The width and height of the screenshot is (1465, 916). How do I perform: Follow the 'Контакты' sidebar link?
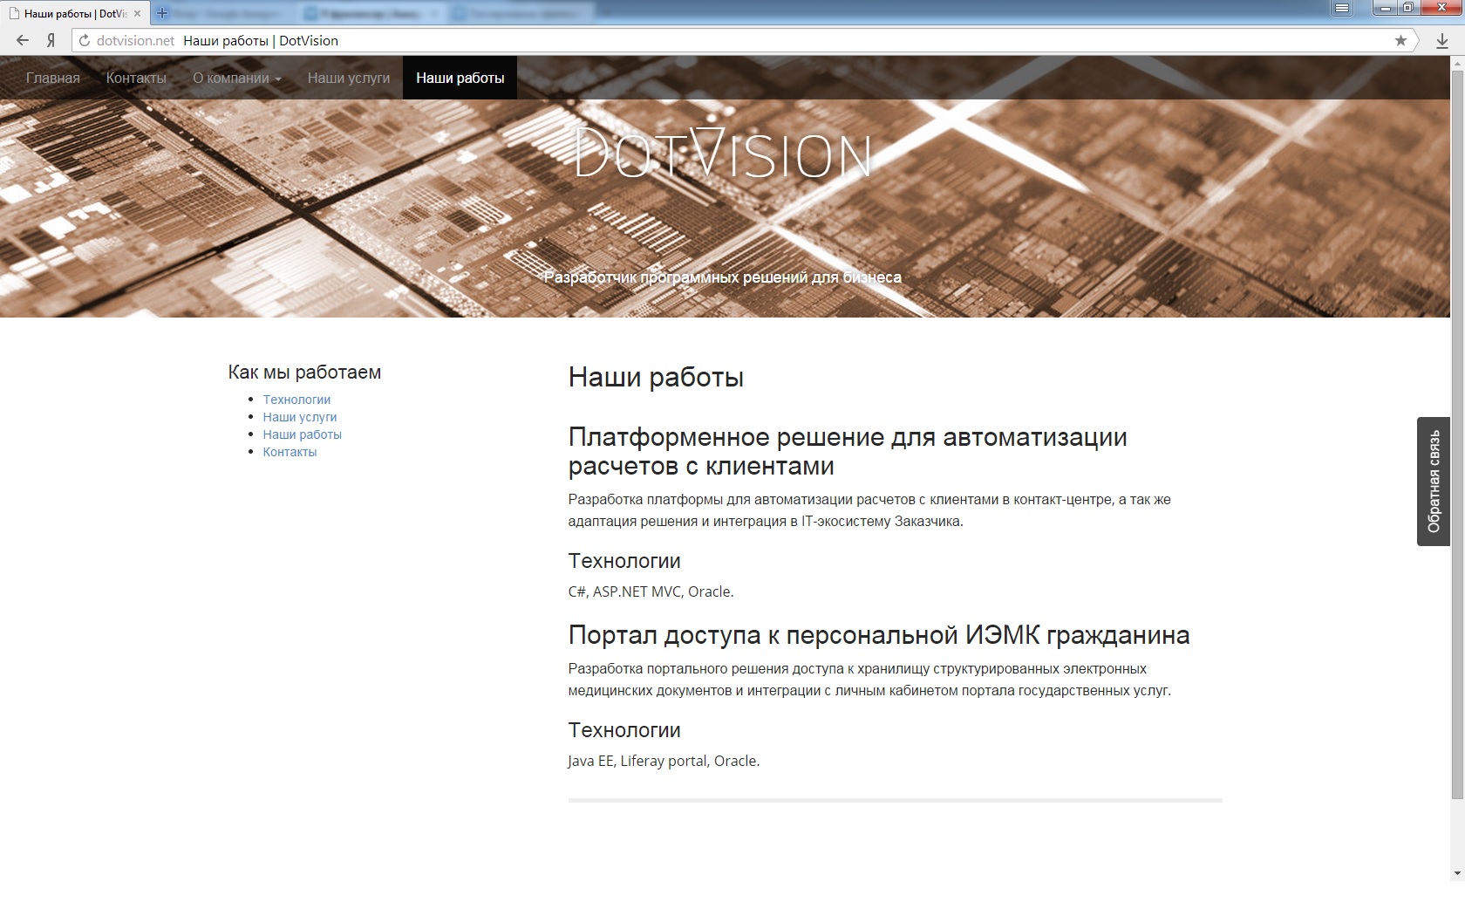(x=290, y=452)
